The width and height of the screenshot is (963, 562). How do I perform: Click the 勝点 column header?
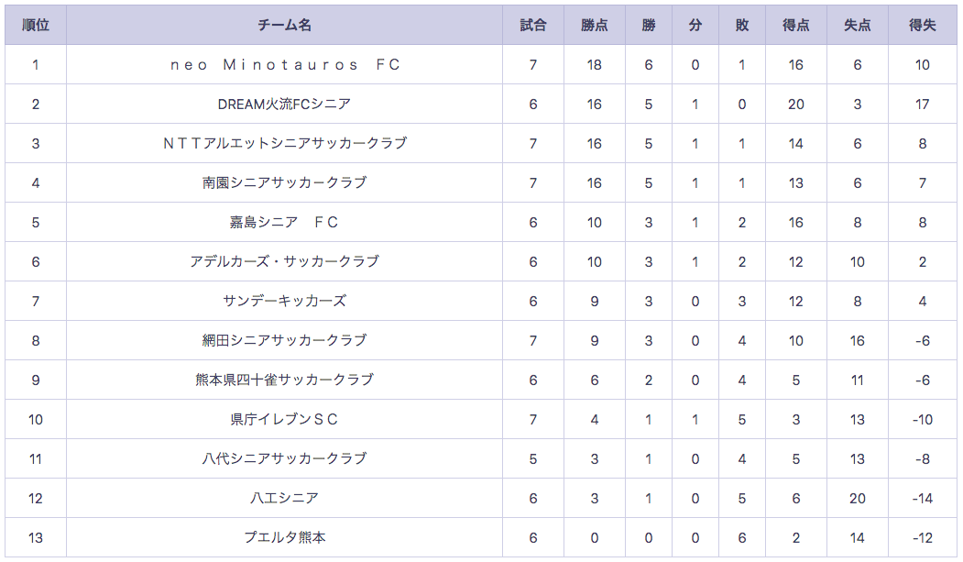tap(595, 25)
